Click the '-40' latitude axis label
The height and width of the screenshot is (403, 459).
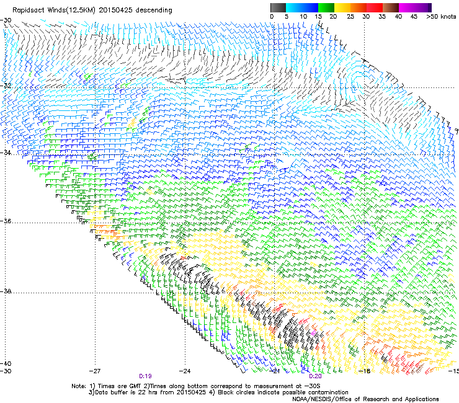(x=6, y=363)
